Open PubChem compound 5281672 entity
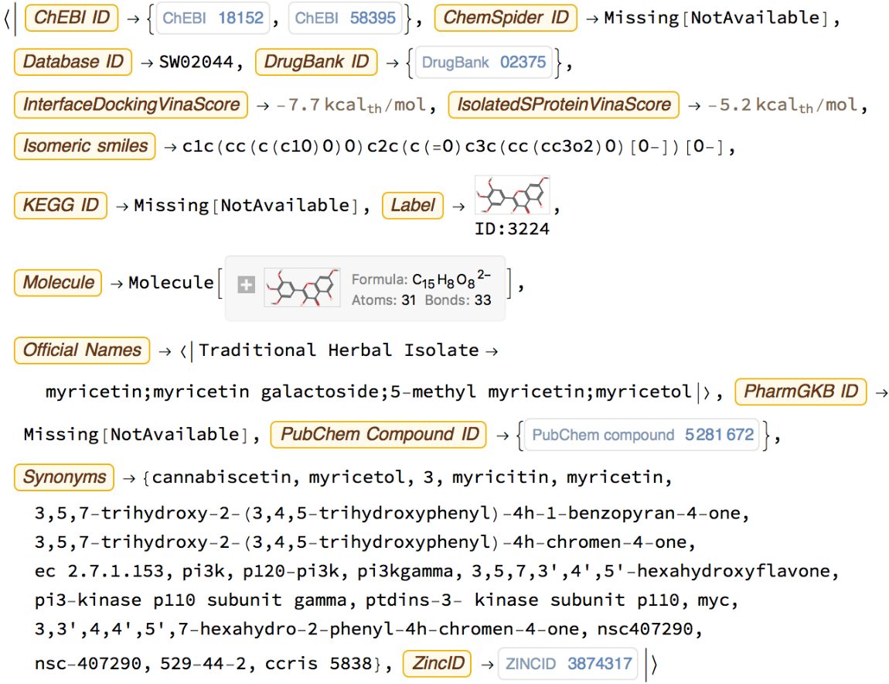 click(x=642, y=435)
